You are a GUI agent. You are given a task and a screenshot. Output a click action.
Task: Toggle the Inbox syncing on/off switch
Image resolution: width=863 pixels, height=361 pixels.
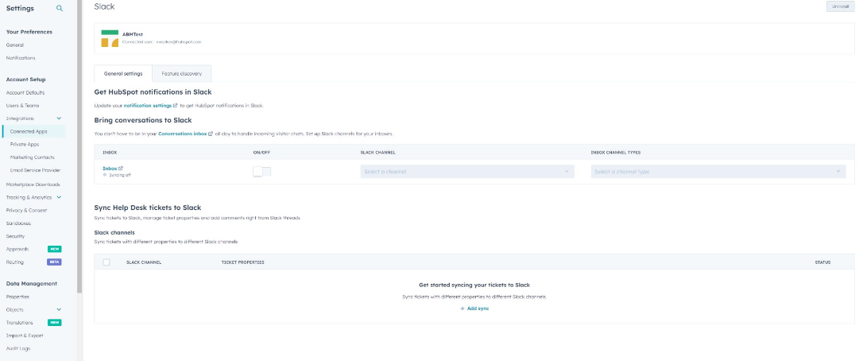(262, 172)
